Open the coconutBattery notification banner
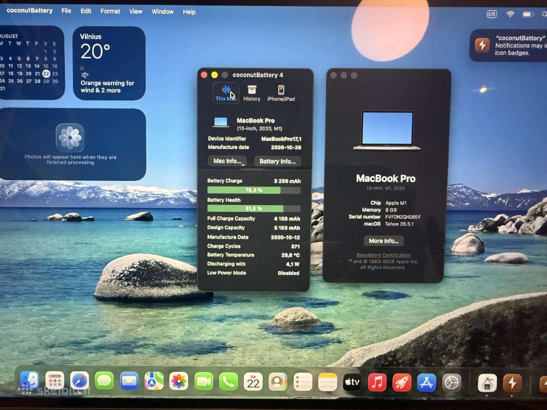Screen dimensions: 547x410 (508, 45)
